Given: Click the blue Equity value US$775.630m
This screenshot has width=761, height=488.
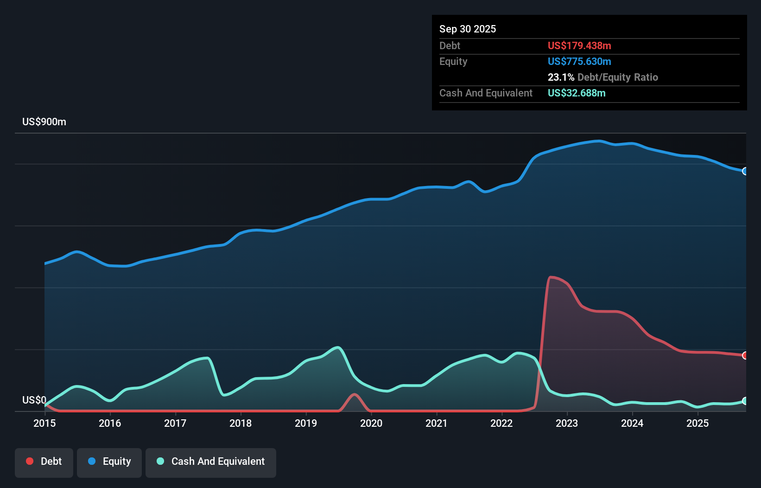Looking at the screenshot, I should [579, 61].
